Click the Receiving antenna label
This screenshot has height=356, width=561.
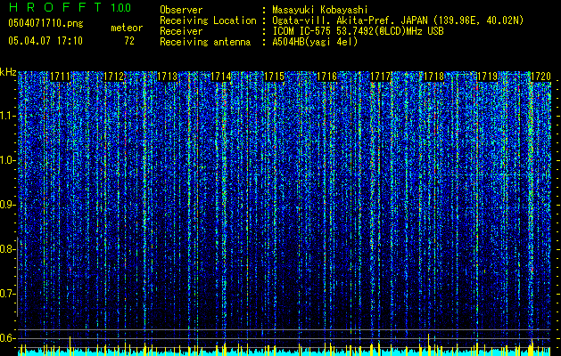tap(205, 42)
